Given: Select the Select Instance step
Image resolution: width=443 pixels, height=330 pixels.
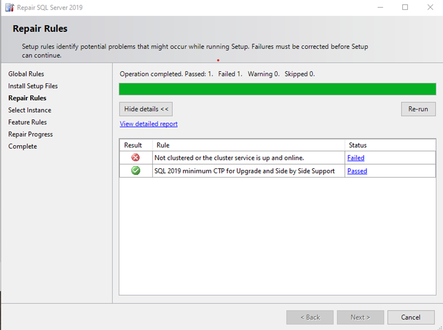Looking at the screenshot, I should [x=30, y=110].
